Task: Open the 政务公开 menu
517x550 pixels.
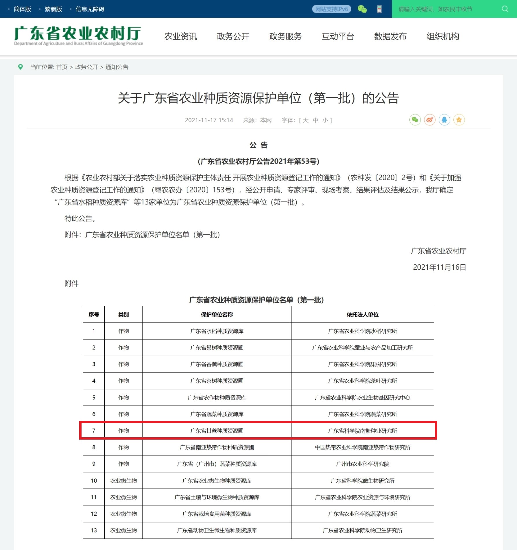Action: coord(233,36)
